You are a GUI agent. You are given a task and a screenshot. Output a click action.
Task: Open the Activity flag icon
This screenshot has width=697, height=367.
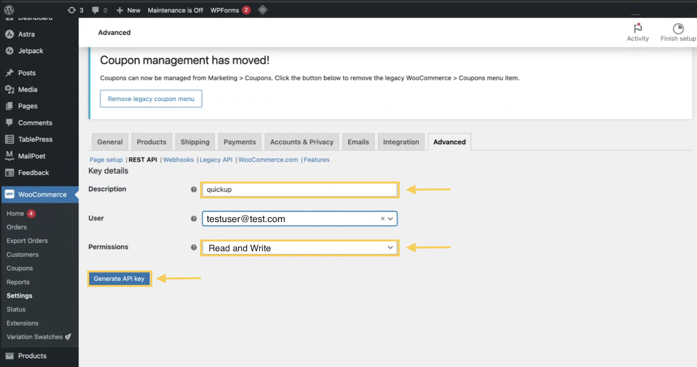coord(638,29)
